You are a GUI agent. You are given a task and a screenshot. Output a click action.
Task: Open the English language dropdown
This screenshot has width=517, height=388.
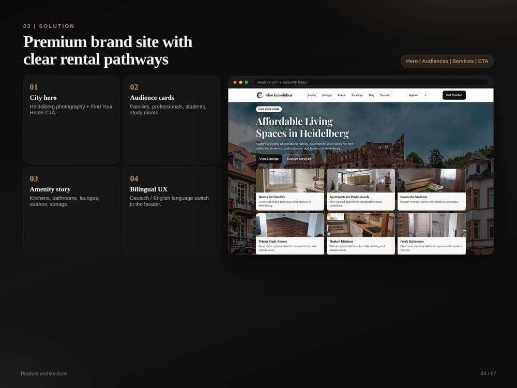(x=417, y=95)
